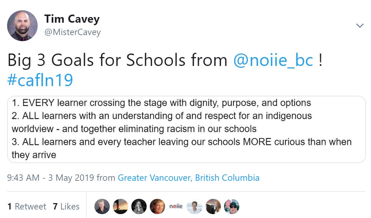Open the Tim Cavey display name
The width and height of the screenshot is (371, 218).
[72, 19]
